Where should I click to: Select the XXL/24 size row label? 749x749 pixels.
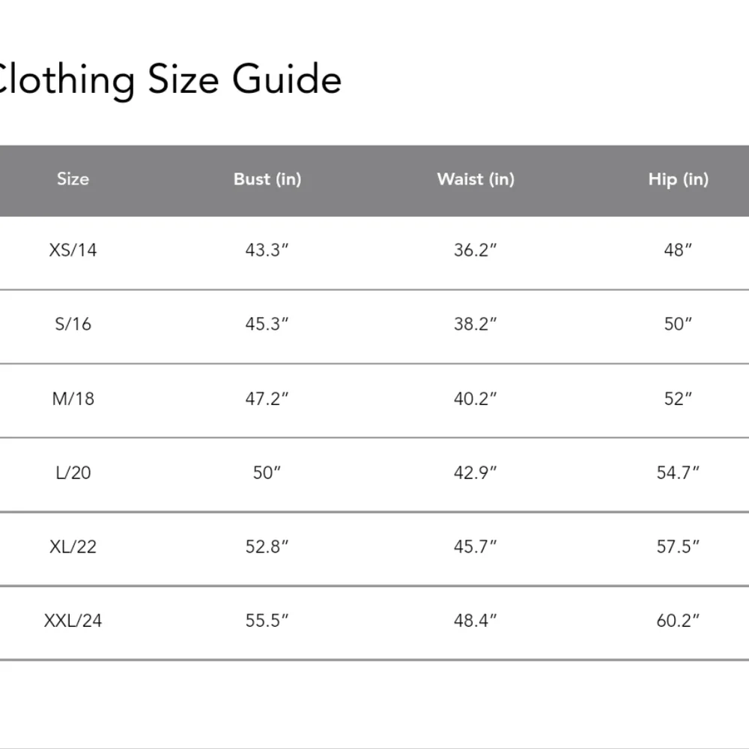(x=73, y=621)
